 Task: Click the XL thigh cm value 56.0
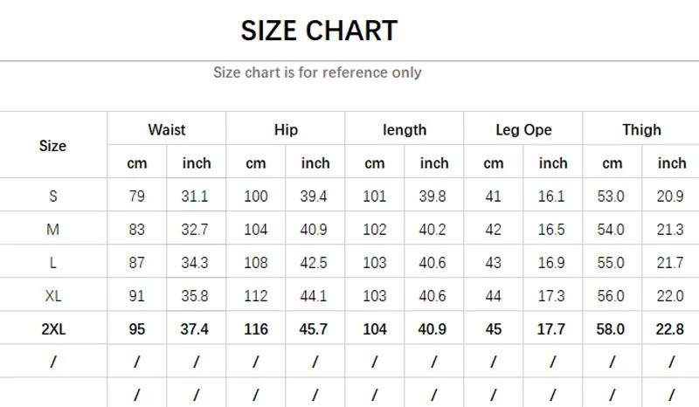coord(612,296)
